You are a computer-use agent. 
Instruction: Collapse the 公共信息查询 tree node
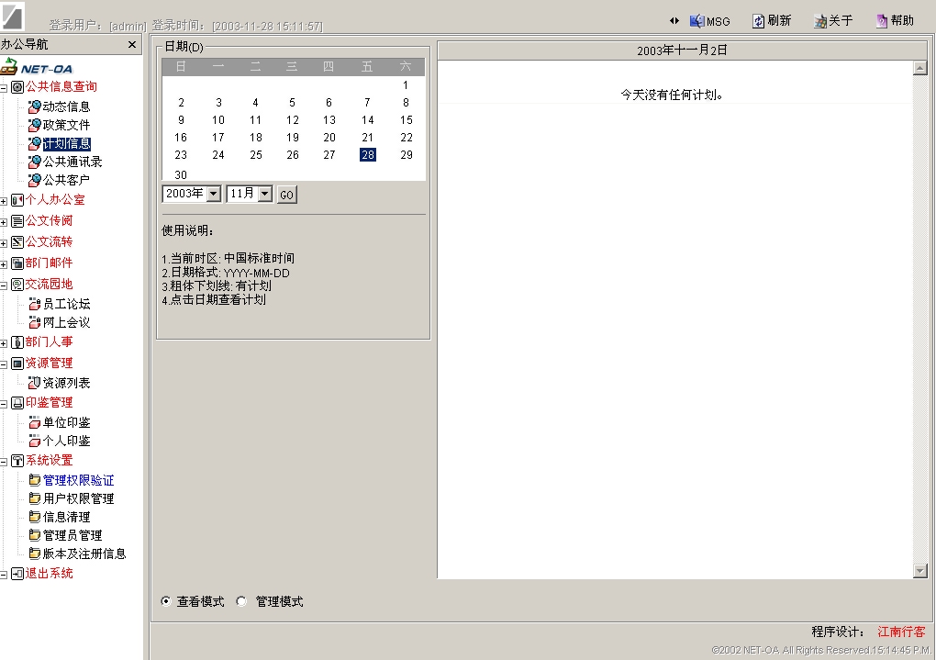(x=5, y=87)
